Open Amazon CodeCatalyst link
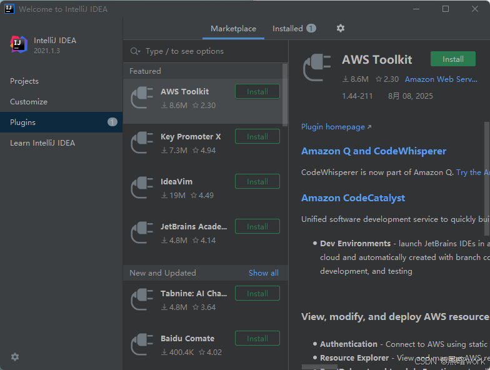The width and height of the screenshot is (490, 370). (352, 198)
